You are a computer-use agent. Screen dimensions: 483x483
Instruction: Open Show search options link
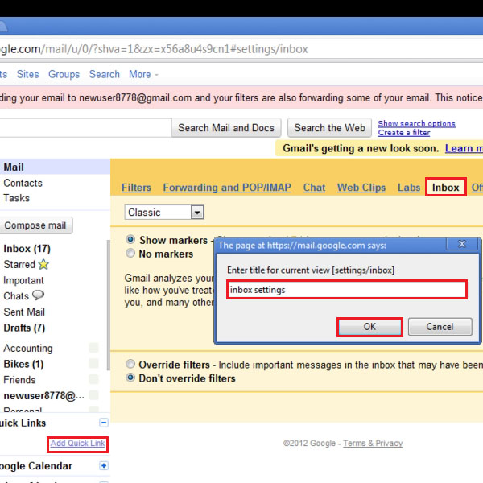click(x=416, y=123)
